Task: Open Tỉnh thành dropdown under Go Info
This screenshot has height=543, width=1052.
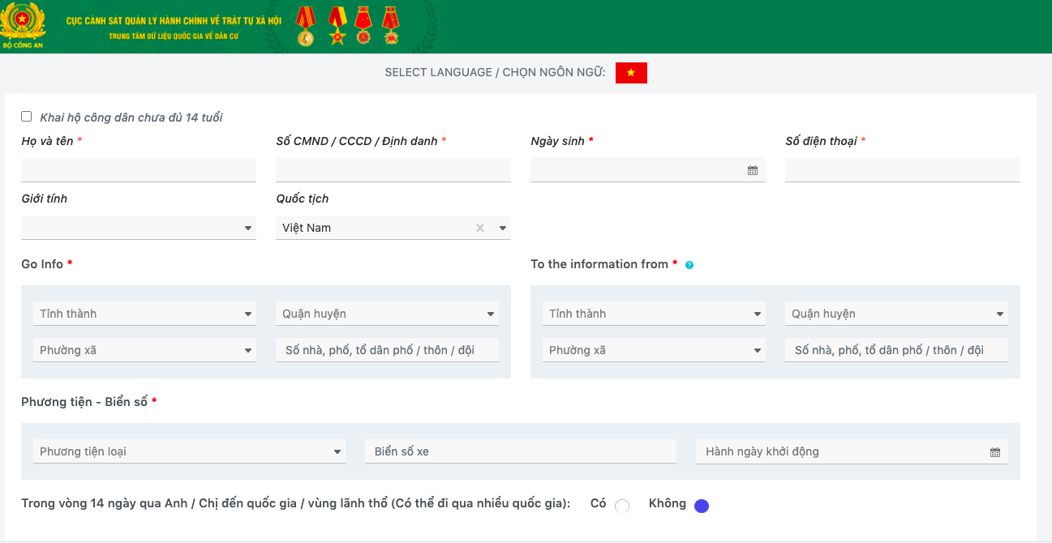Action: 144,314
